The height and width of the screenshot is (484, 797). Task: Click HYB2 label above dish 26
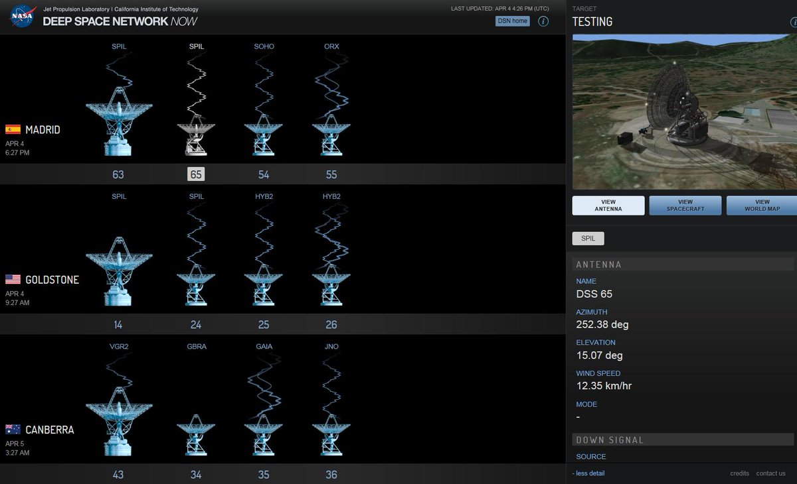click(331, 196)
